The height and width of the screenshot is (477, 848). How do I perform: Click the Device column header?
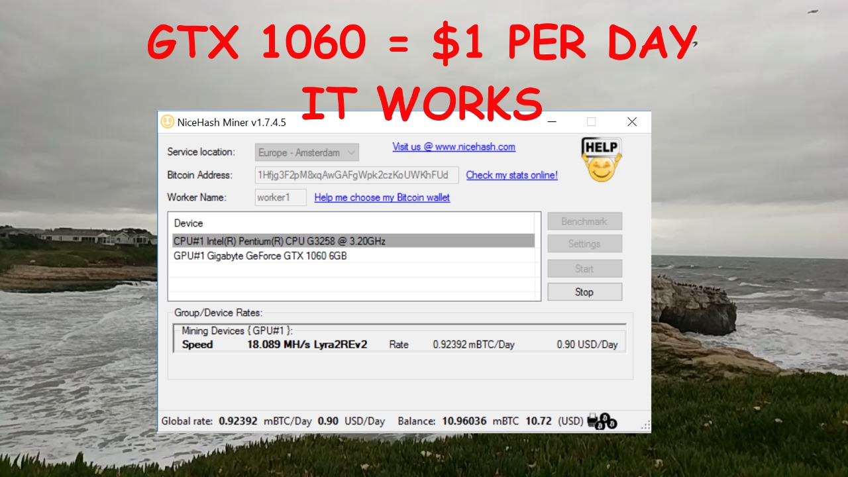(189, 223)
